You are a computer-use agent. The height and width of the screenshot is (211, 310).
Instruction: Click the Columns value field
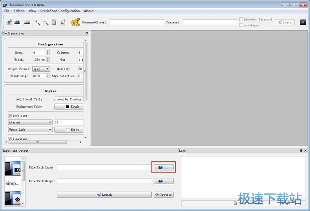click(80, 52)
